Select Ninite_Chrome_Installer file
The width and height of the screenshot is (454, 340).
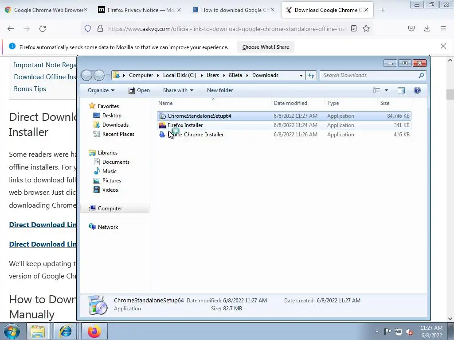pyautogui.click(x=284, y=135)
